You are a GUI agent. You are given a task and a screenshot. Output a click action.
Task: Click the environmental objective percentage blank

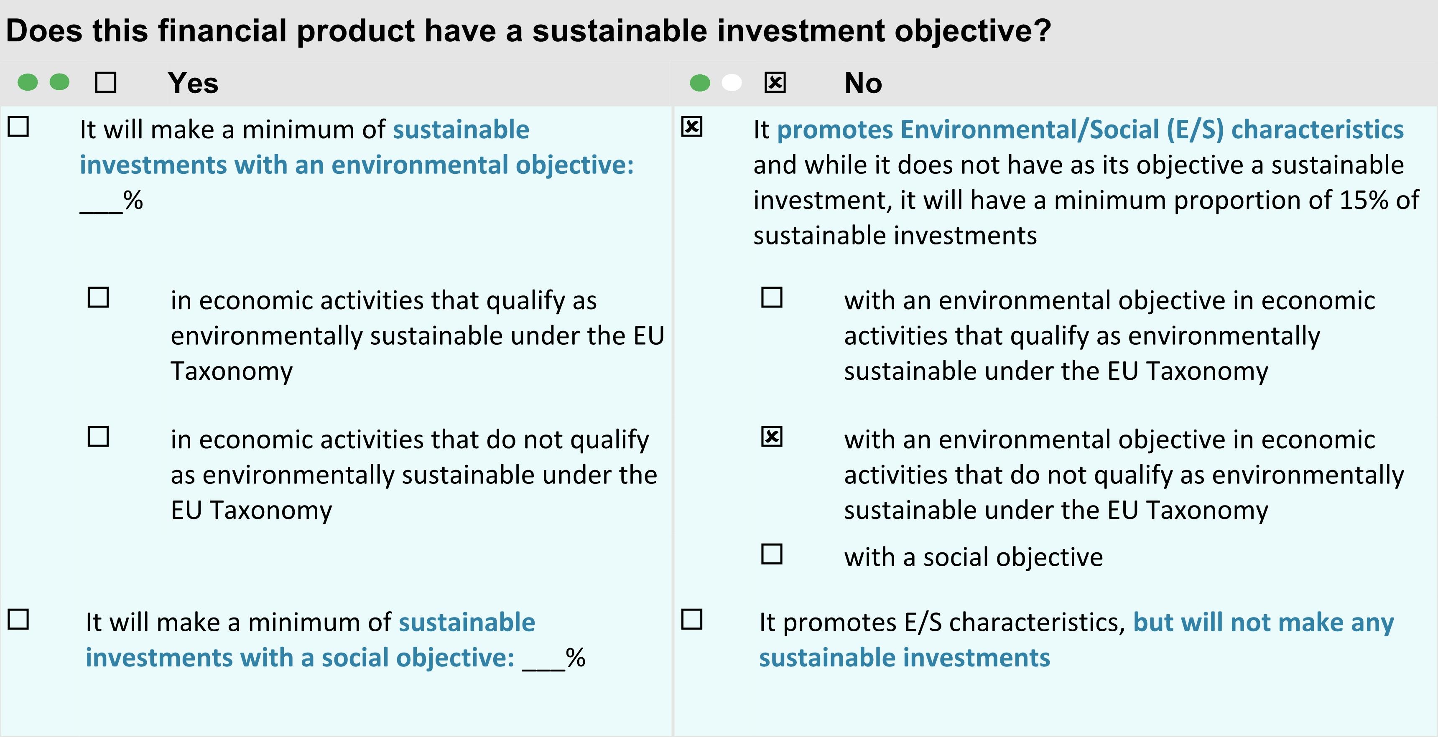101,202
